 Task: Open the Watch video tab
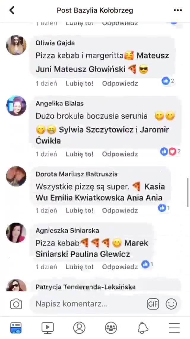point(47,328)
